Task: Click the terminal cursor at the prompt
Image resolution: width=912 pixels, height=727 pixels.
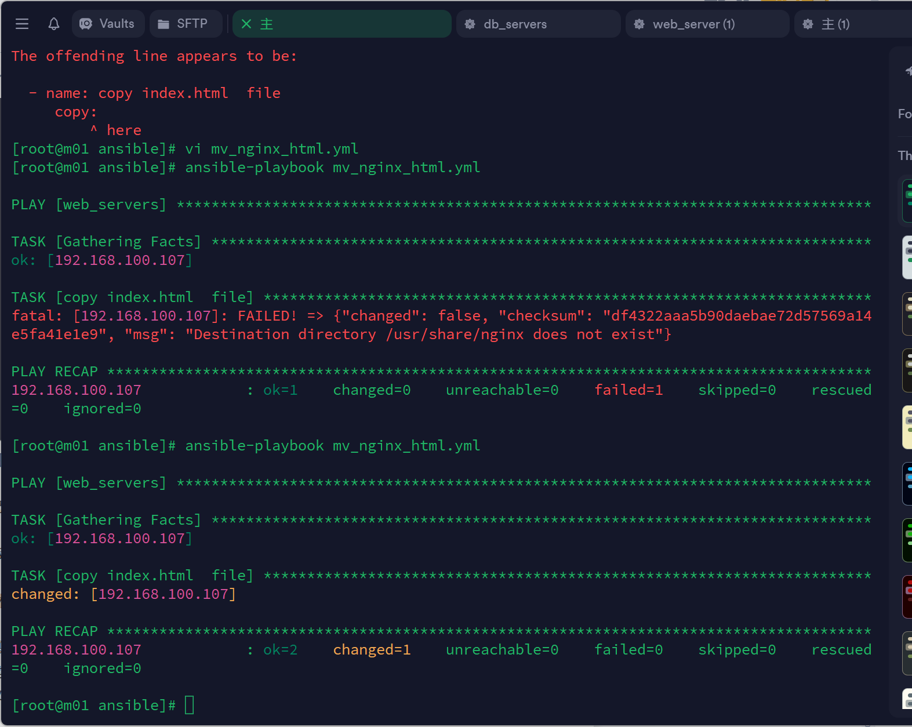Action: click(x=189, y=705)
